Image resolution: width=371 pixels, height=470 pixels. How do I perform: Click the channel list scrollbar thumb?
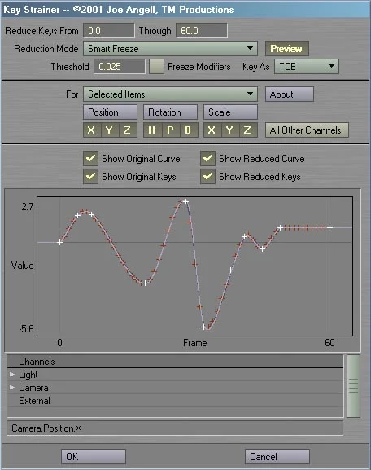[353, 386]
